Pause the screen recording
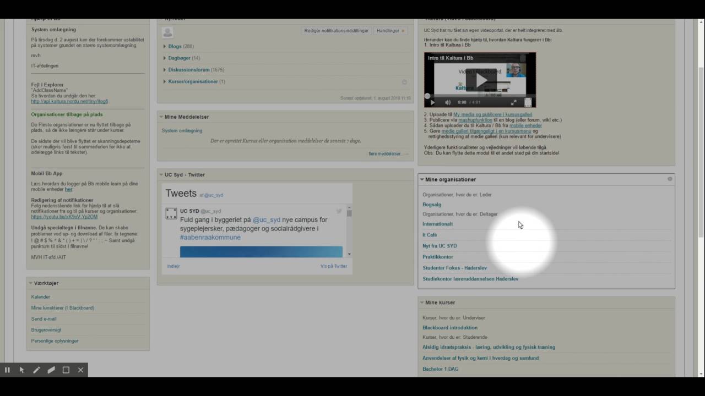This screenshot has height=396, width=705. click(7, 370)
